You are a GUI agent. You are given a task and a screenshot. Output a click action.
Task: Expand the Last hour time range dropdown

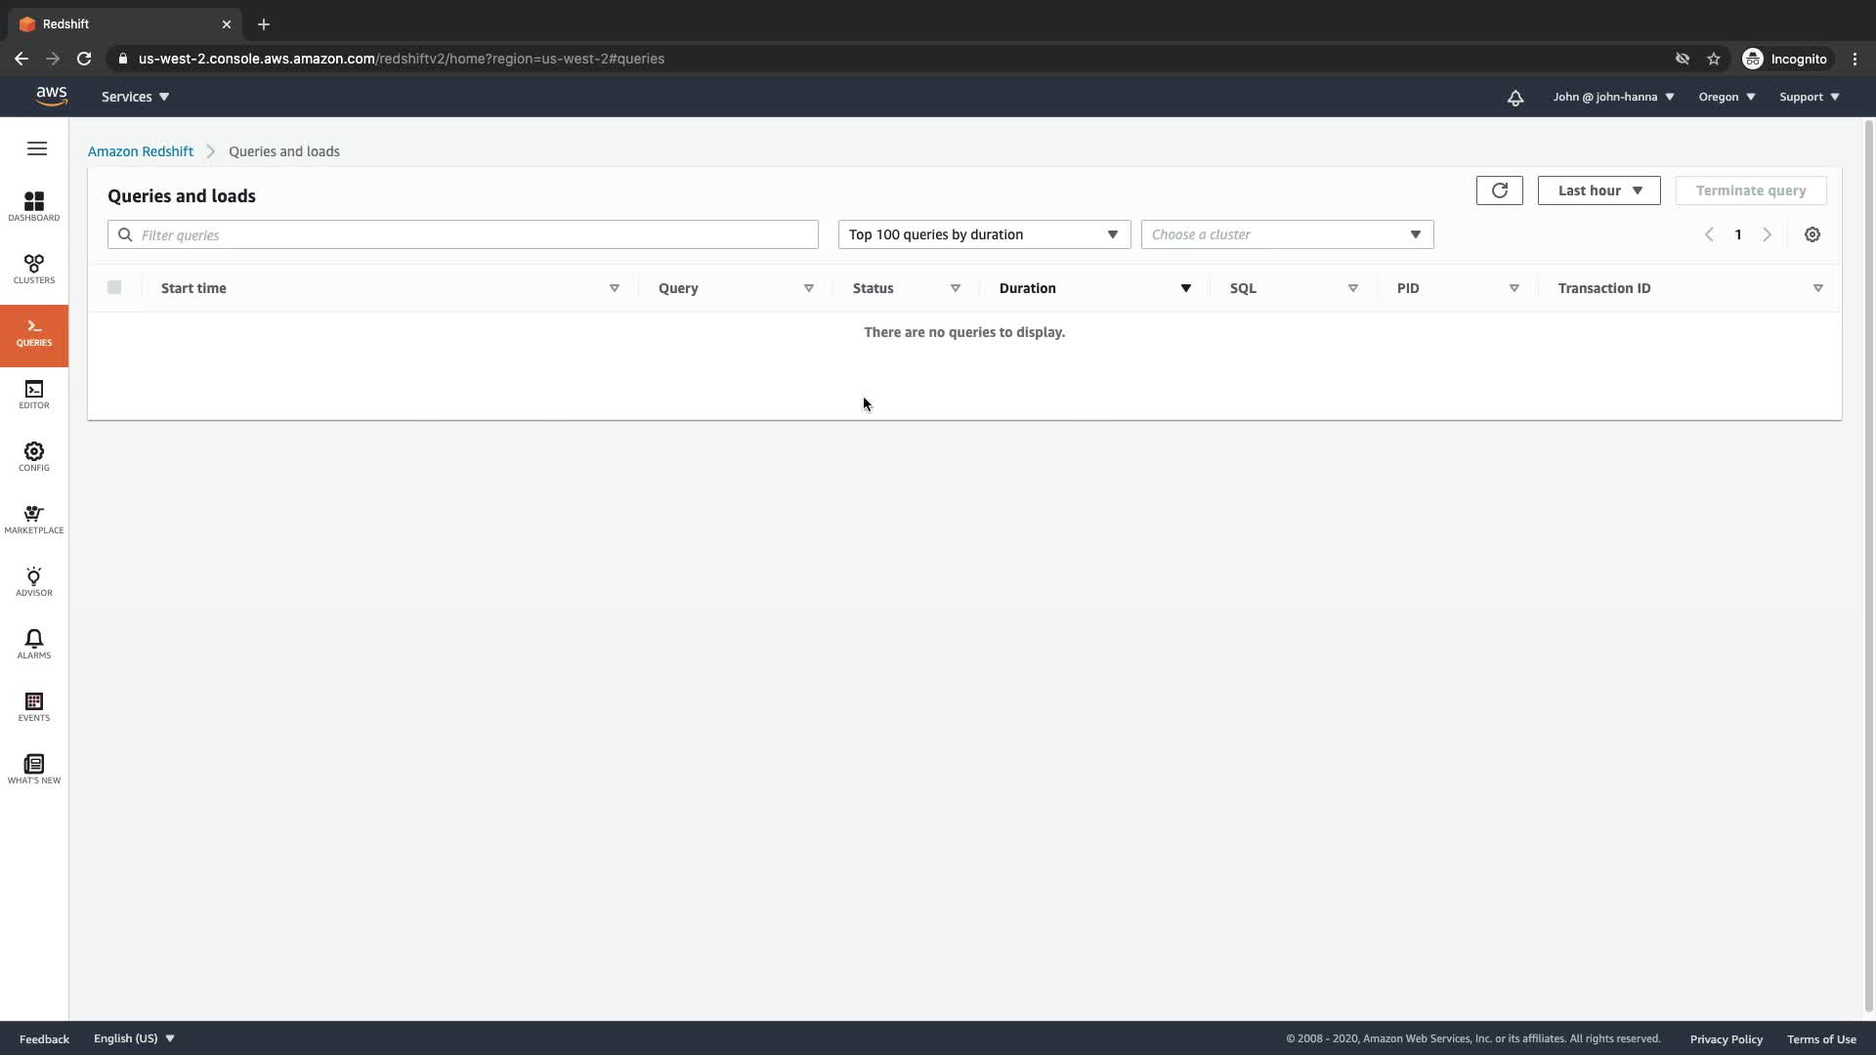[1599, 190]
